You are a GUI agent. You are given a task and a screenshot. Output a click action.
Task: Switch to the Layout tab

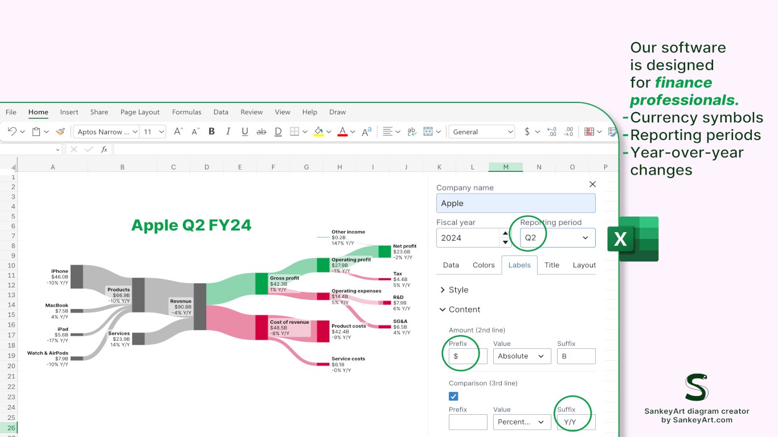point(584,265)
